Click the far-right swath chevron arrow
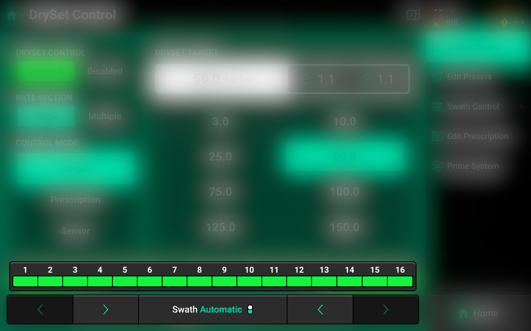The image size is (531, 331). point(385,309)
